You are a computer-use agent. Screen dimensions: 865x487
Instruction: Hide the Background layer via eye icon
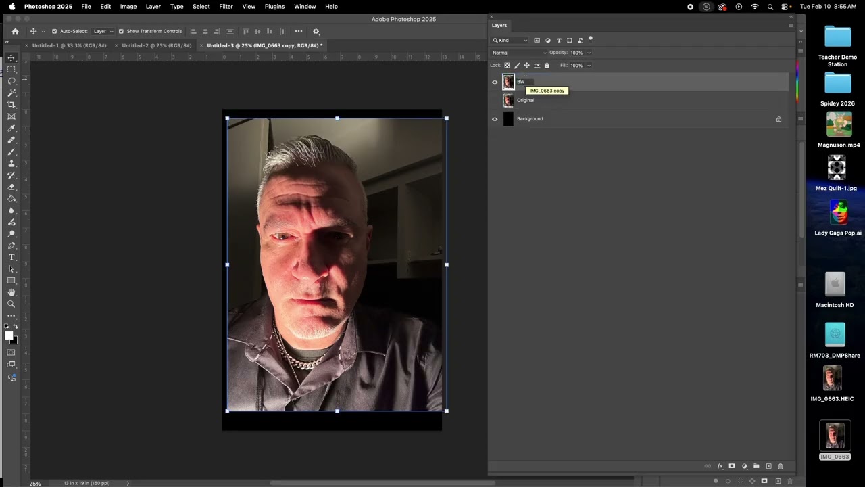tap(495, 119)
